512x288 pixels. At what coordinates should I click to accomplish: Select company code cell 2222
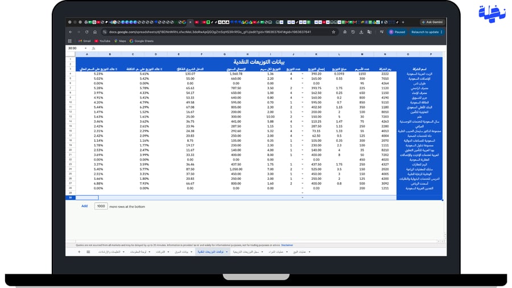(x=385, y=74)
